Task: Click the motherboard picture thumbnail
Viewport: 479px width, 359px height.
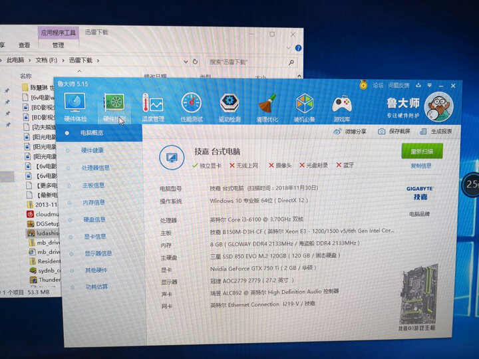Action: point(418,295)
